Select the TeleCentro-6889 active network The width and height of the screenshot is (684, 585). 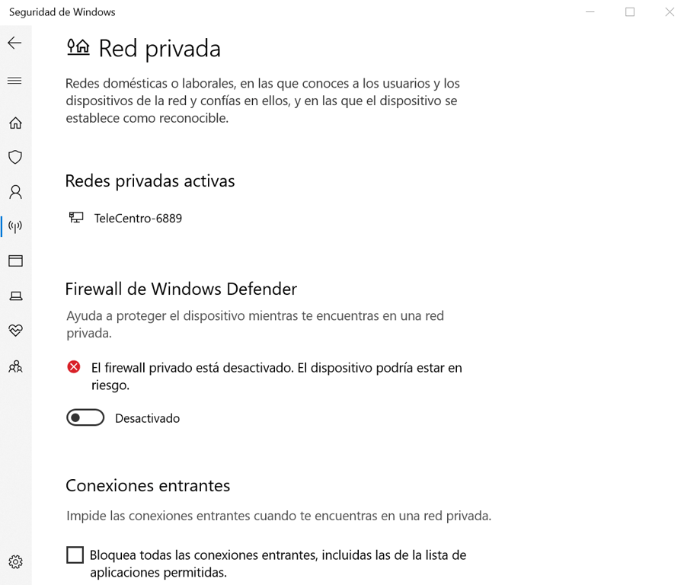coord(138,218)
